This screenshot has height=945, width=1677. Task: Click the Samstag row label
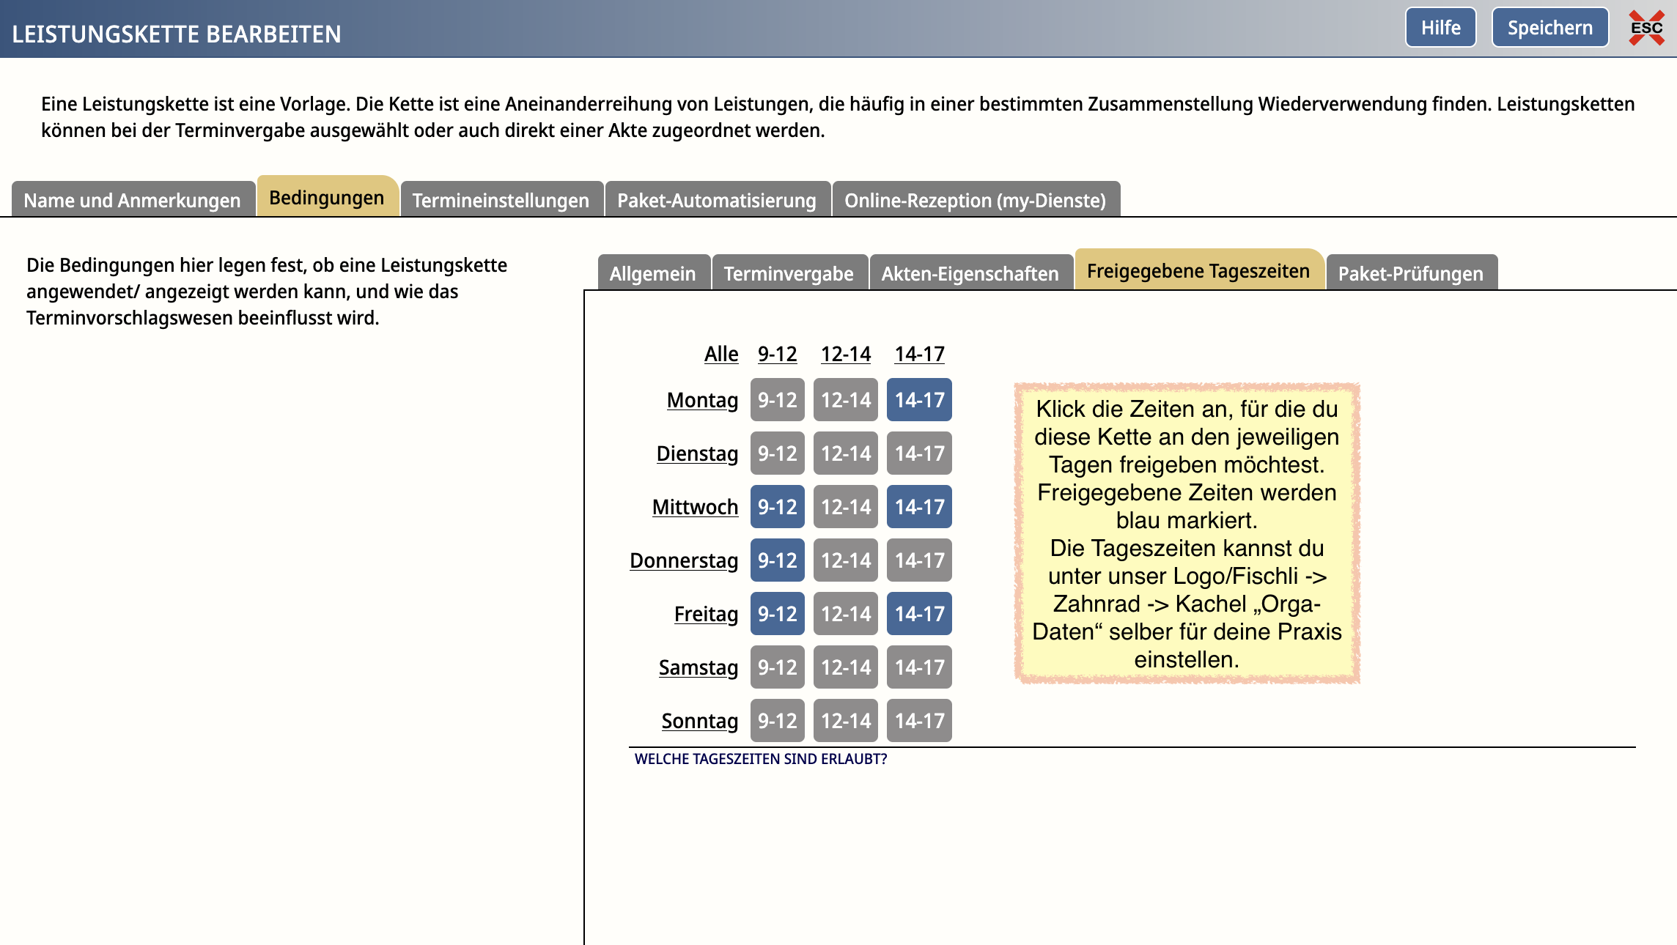(x=698, y=667)
